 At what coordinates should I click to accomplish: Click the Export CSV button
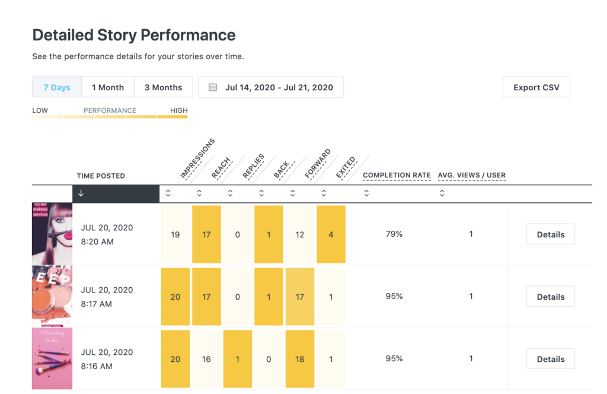click(x=536, y=87)
